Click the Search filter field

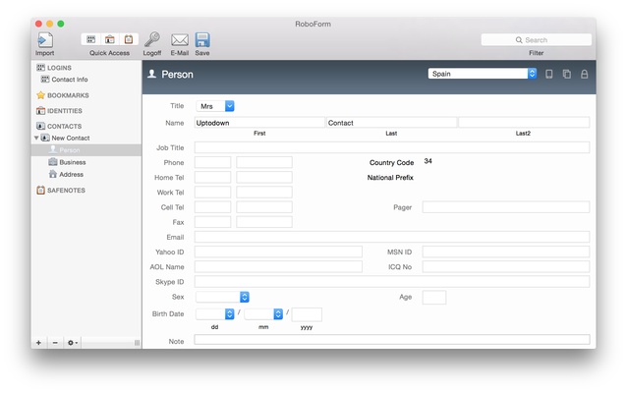point(537,40)
